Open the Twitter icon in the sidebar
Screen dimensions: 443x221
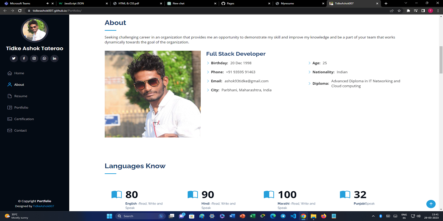pos(14,58)
